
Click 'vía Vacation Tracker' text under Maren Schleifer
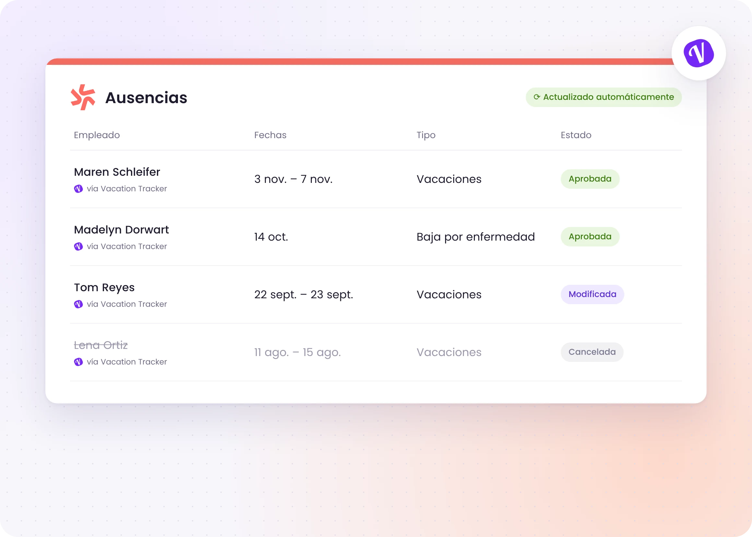tap(127, 188)
